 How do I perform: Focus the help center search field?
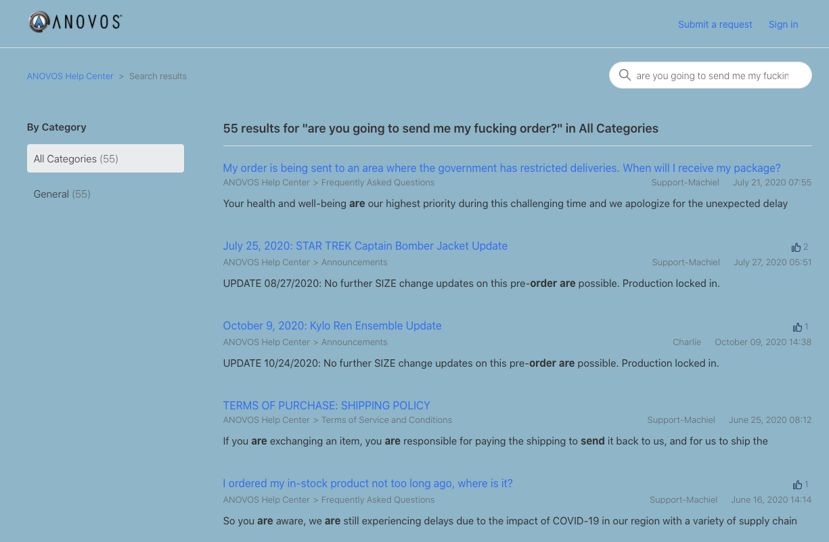click(711, 76)
